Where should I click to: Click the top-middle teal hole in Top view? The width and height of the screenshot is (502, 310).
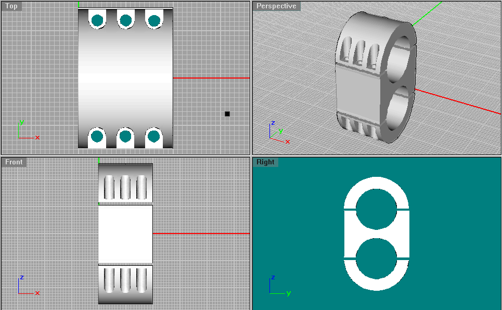[125, 20]
